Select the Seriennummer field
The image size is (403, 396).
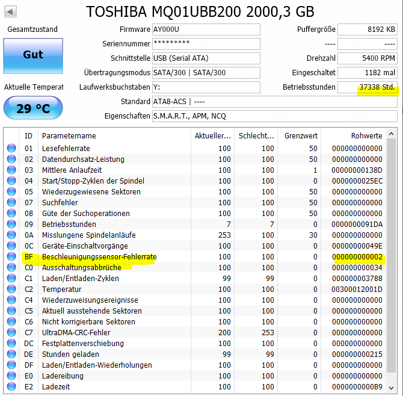click(206, 44)
